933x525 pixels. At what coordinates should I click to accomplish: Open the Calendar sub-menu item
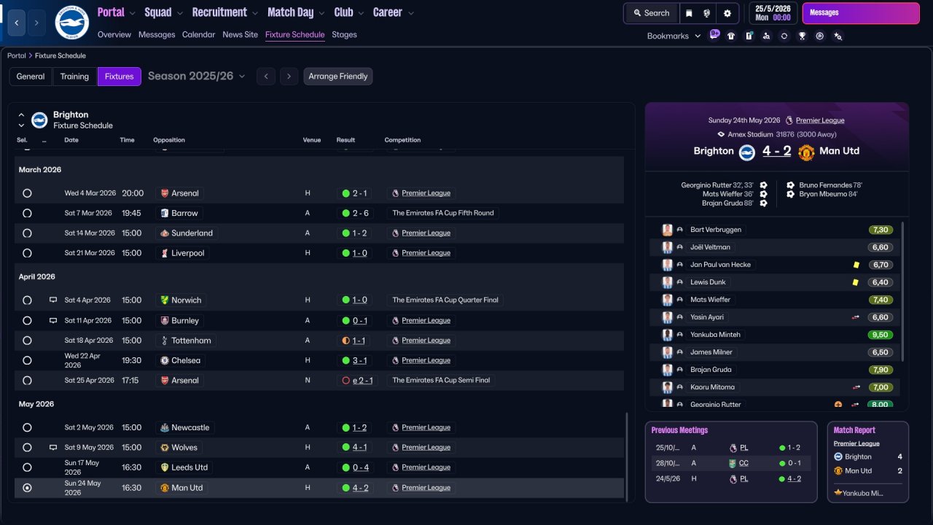[x=199, y=34]
